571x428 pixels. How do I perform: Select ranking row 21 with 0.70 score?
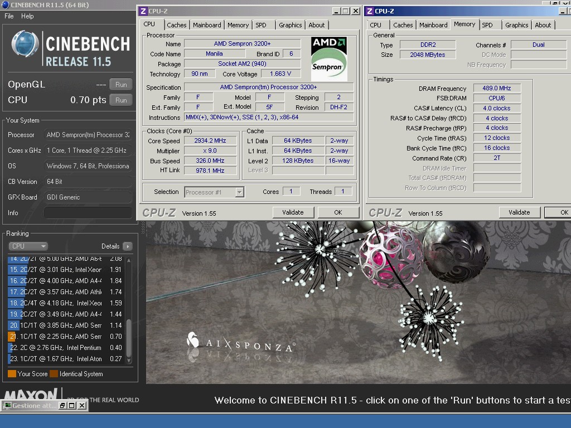66,337
